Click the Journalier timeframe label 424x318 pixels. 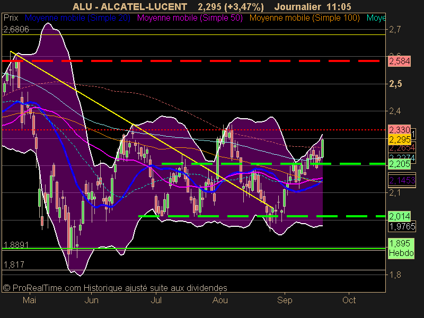tap(298, 6)
